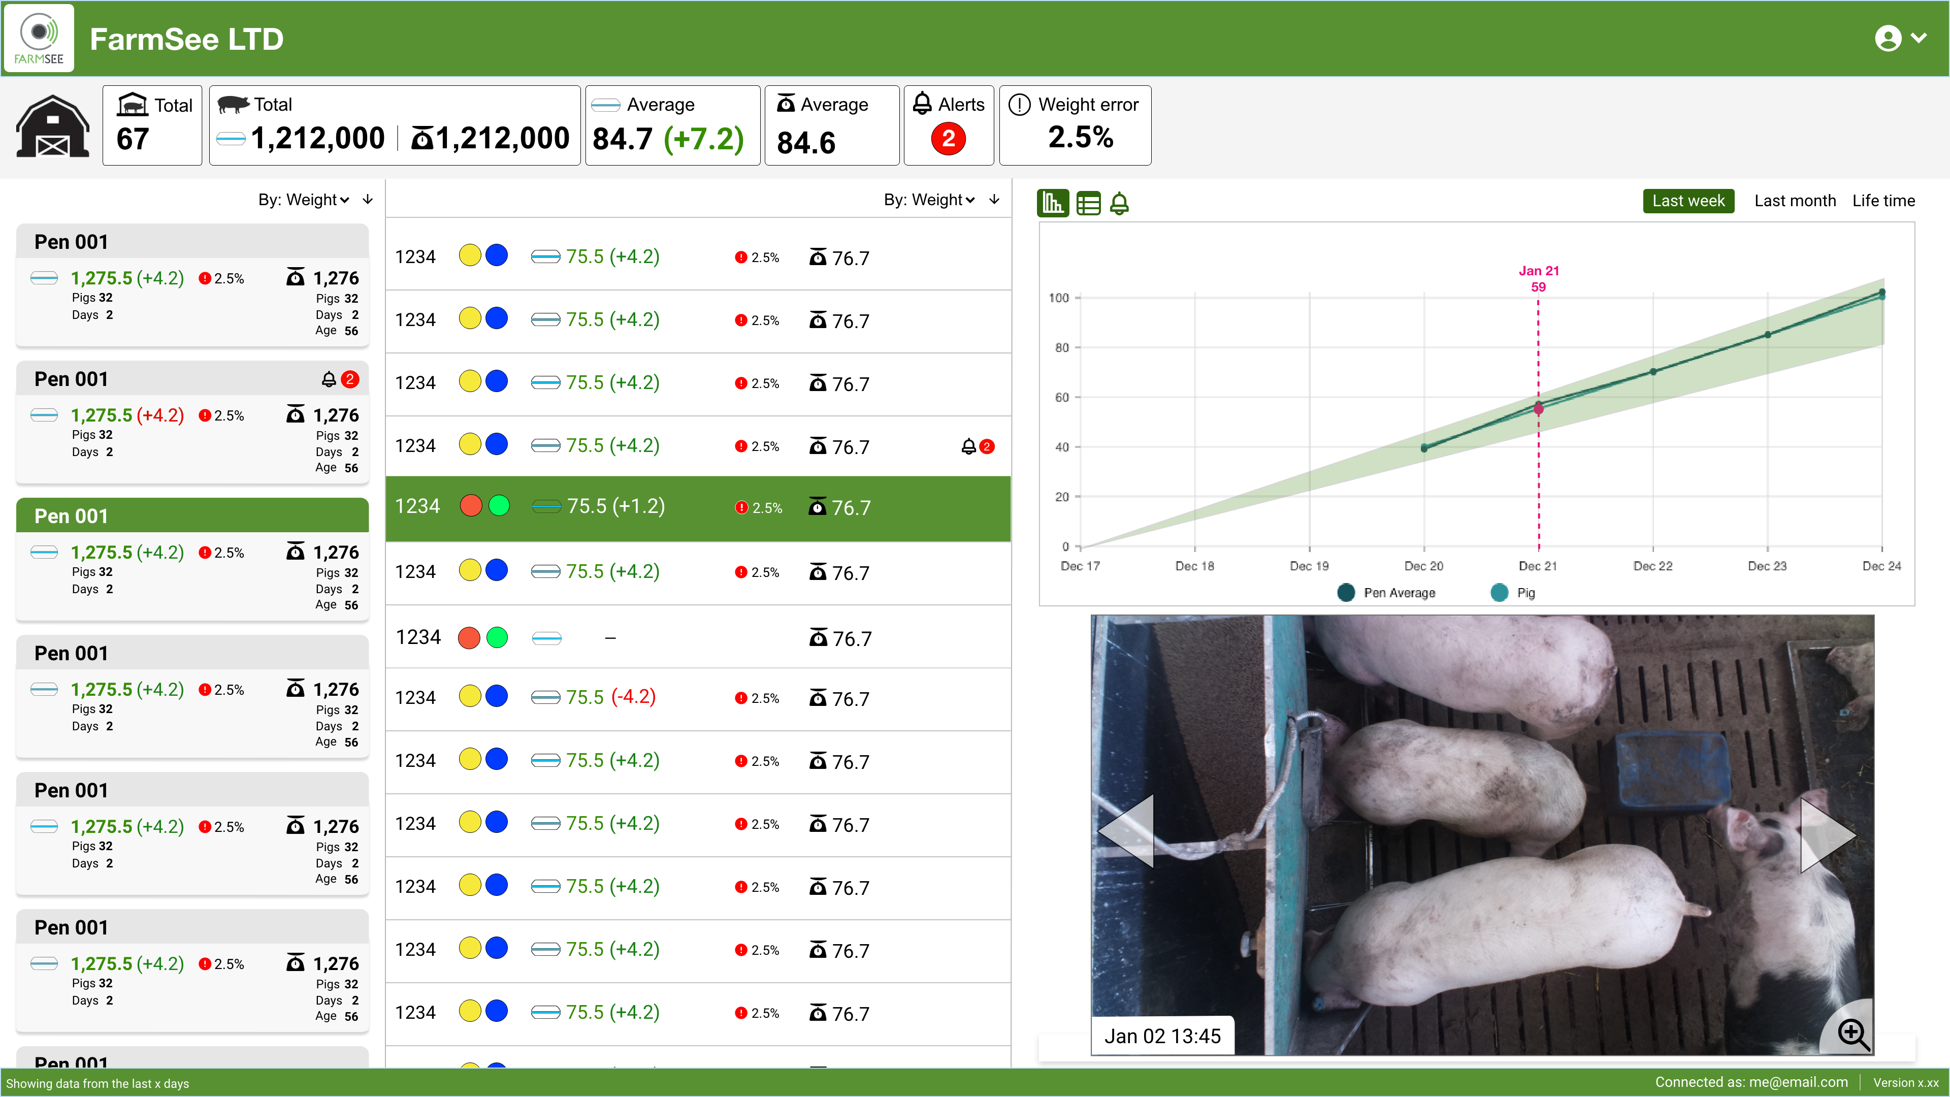Image resolution: width=1950 pixels, height=1097 pixels.
Task: Click Connected as: me@email.com text
Action: [x=1751, y=1083]
